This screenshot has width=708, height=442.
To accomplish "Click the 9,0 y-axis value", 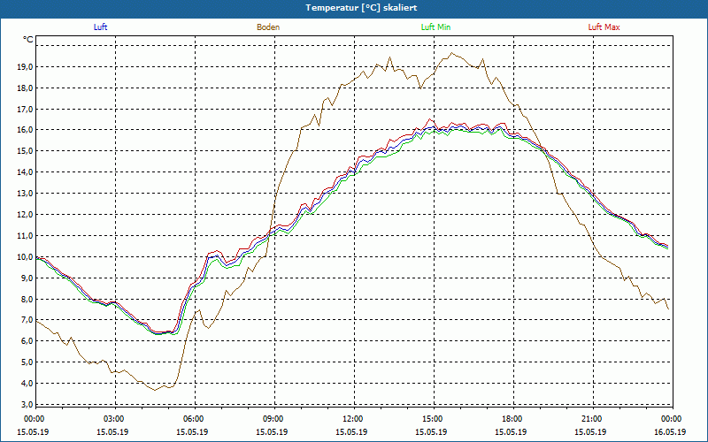I will point(26,278).
